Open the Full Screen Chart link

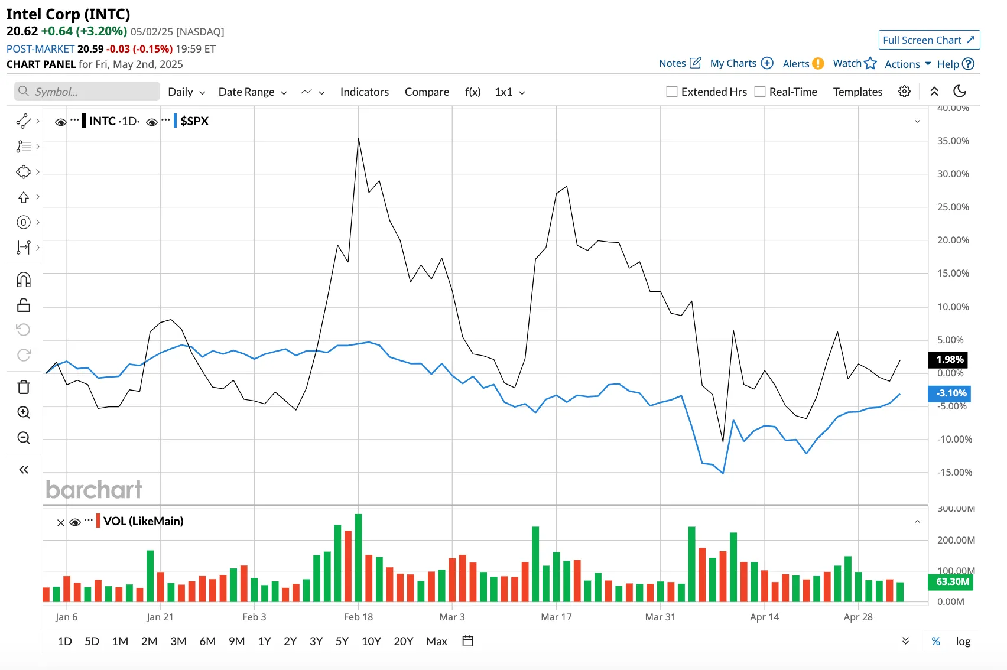[x=929, y=40]
